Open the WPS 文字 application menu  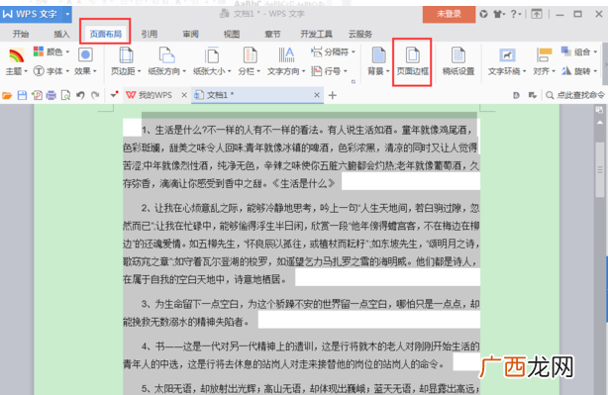[31, 14]
